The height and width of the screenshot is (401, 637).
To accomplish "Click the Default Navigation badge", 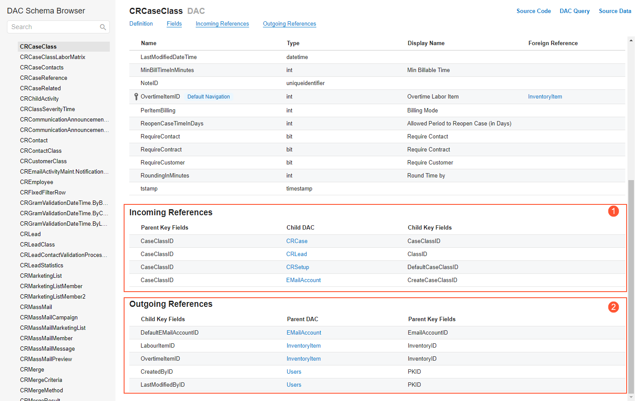I will click(209, 97).
